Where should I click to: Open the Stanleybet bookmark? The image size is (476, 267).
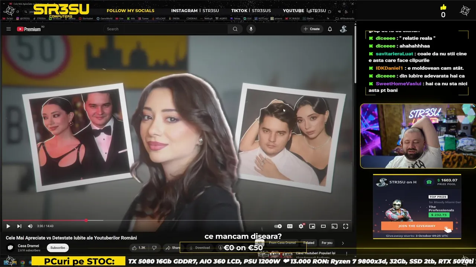point(86,18)
